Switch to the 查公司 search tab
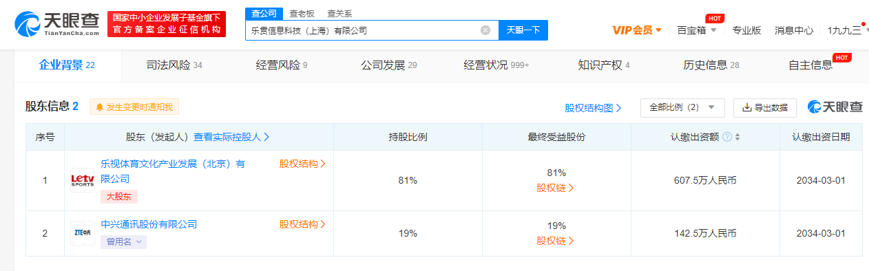This screenshot has width=869, height=271. tap(264, 13)
